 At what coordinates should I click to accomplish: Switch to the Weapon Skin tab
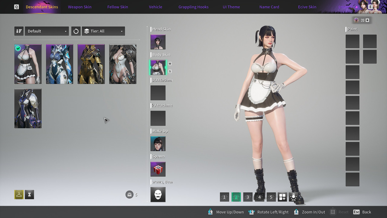(80, 7)
